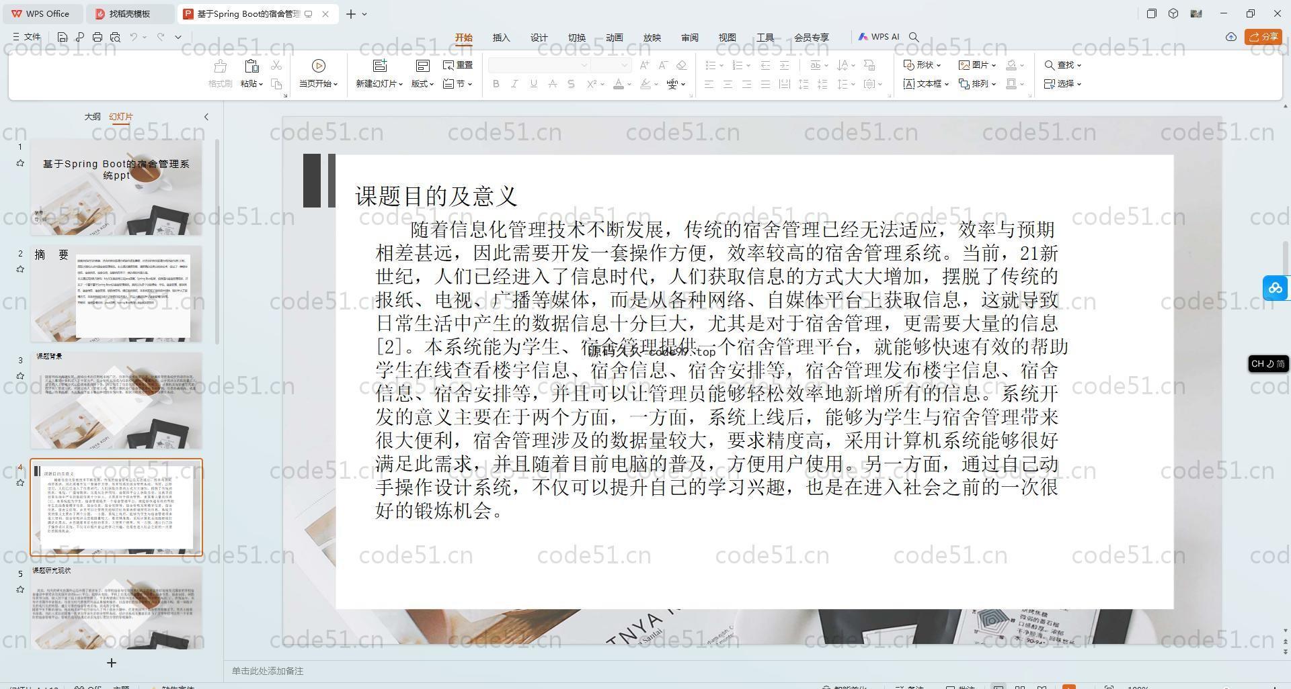Click shape fill color bucket swatch
The height and width of the screenshot is (689, 1291).
click(1011, 65)
